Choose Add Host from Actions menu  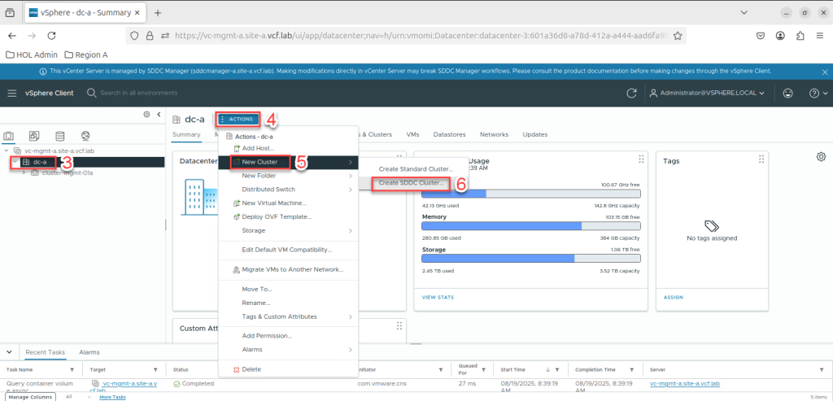[289, 148]
